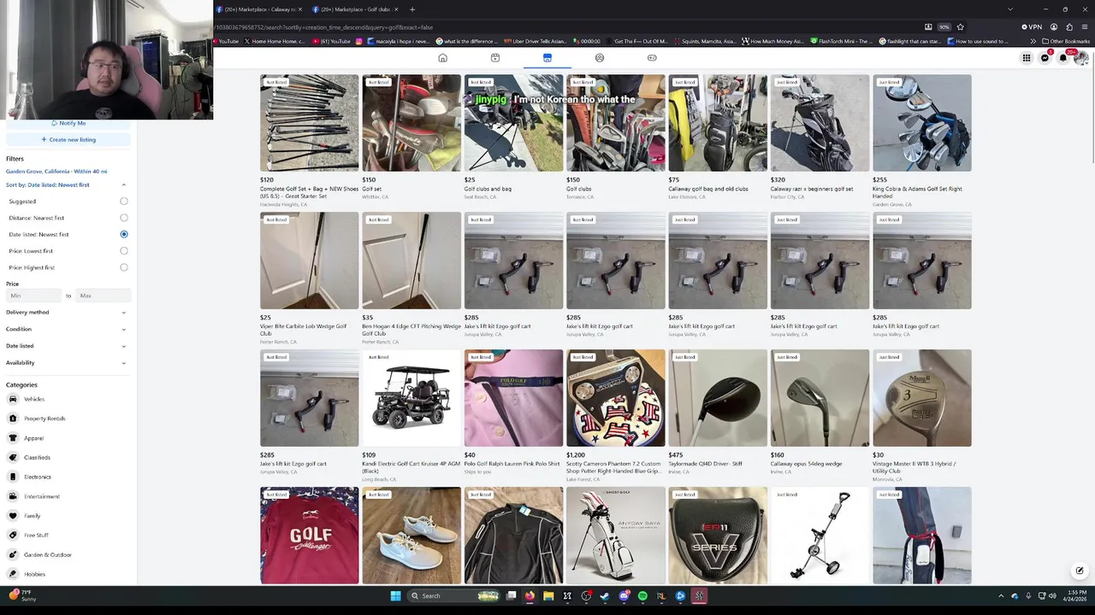Image resolution: width=1095 pixels, height=615 pixels.
Task: Select Date listed: Newest first radio
Action: pyautogui.click(x=124, y=234)
